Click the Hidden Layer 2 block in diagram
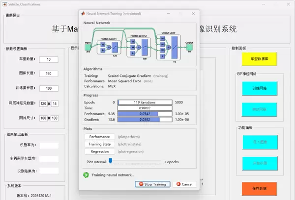The image size is (295, 200). pyautogui.click(x=138, y=47)
